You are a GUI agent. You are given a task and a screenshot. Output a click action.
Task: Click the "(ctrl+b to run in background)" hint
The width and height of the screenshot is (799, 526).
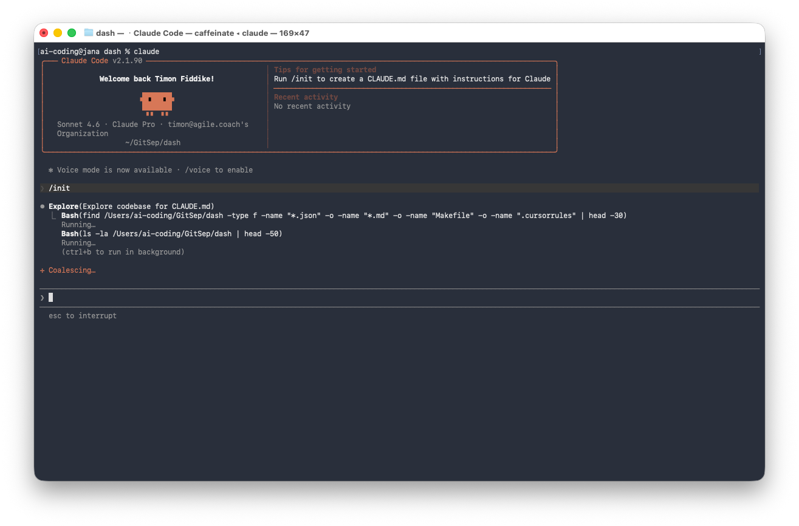tap(123, 252)
